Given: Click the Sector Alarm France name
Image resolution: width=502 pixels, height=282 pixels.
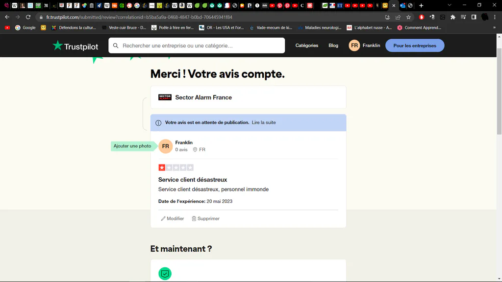Looking at the screenshot, I should (203, 97).
